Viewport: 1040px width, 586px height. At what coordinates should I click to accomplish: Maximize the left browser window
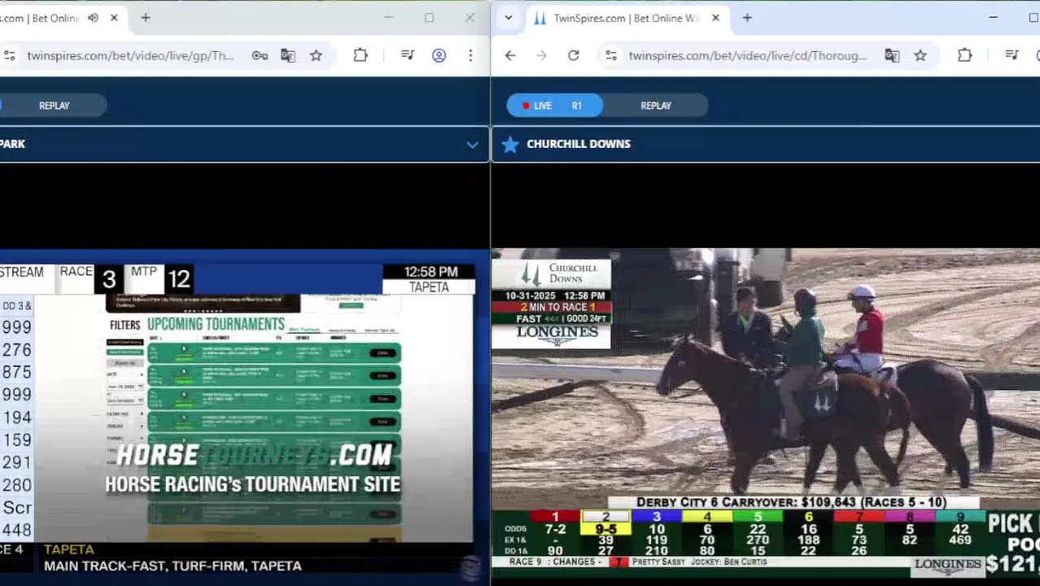click(429, 18)
